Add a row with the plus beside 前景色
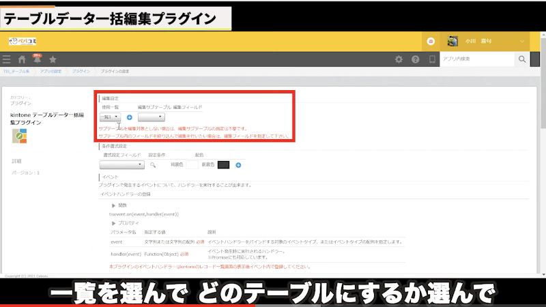The width and height of the screenshot is (546, 307). point(238,164)
